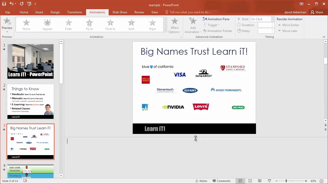328x184 pixels.
Task: Apply the Fly In animation
Action: point(89,25)
